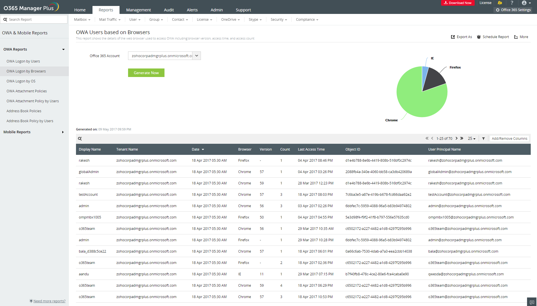The height and width of the screenshot is (306, 537).
Task: Switch to the Home tab
Action: [x=80, y=10]
